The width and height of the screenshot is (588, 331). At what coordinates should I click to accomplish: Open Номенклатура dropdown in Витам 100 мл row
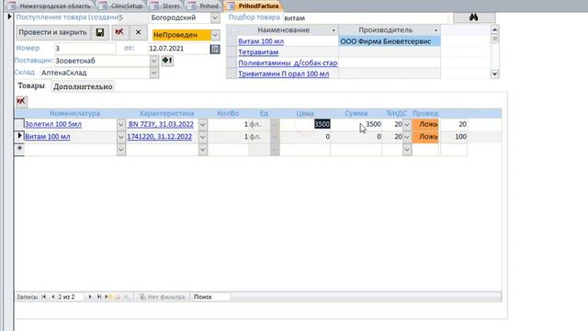120,137
